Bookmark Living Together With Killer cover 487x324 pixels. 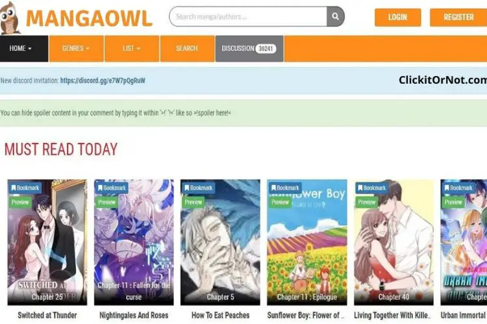coord(372,188)
